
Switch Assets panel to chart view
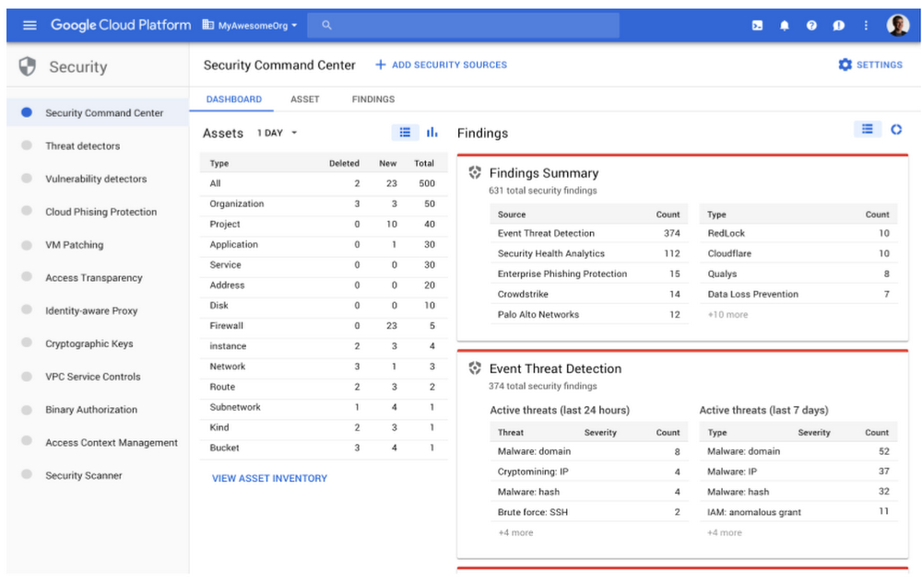431,132
